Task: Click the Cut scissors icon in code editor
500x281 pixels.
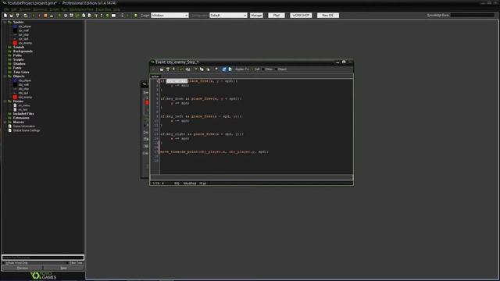Action: (196, 69)
